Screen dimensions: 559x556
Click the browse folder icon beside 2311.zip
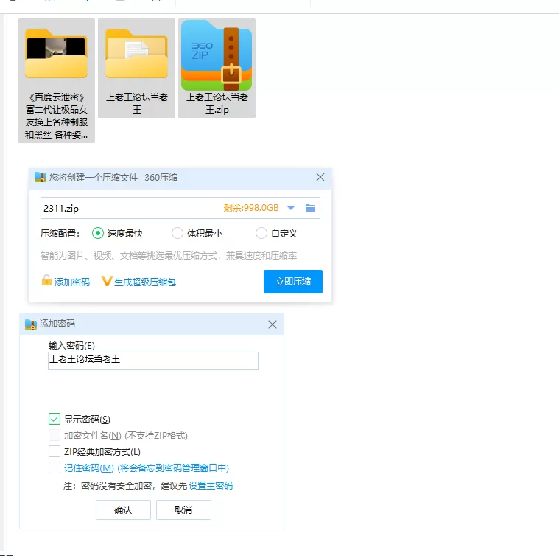(311, 208)
